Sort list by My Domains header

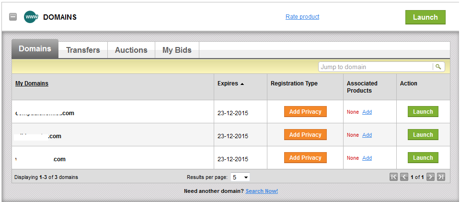(32, 83)
